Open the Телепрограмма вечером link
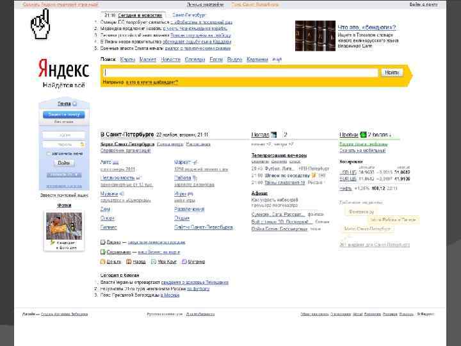Image resolution: width=461 pixels, height=346 pixels. pos(279,155)
